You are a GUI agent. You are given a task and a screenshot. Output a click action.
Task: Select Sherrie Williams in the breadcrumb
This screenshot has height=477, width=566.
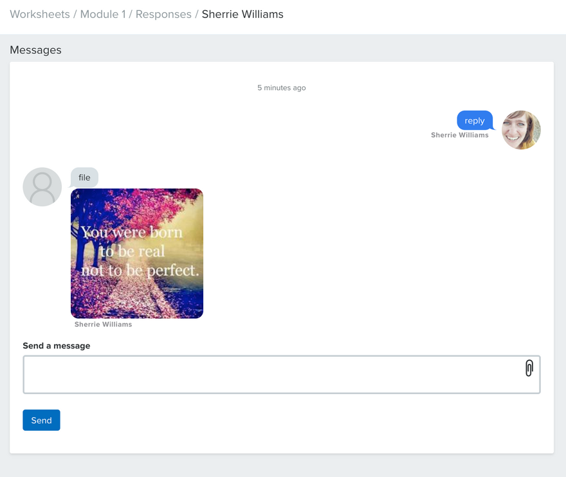click(x=242, y=14)
